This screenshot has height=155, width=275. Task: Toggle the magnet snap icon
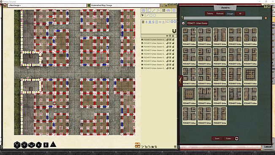pyautogui.click(x=174, y=31)
